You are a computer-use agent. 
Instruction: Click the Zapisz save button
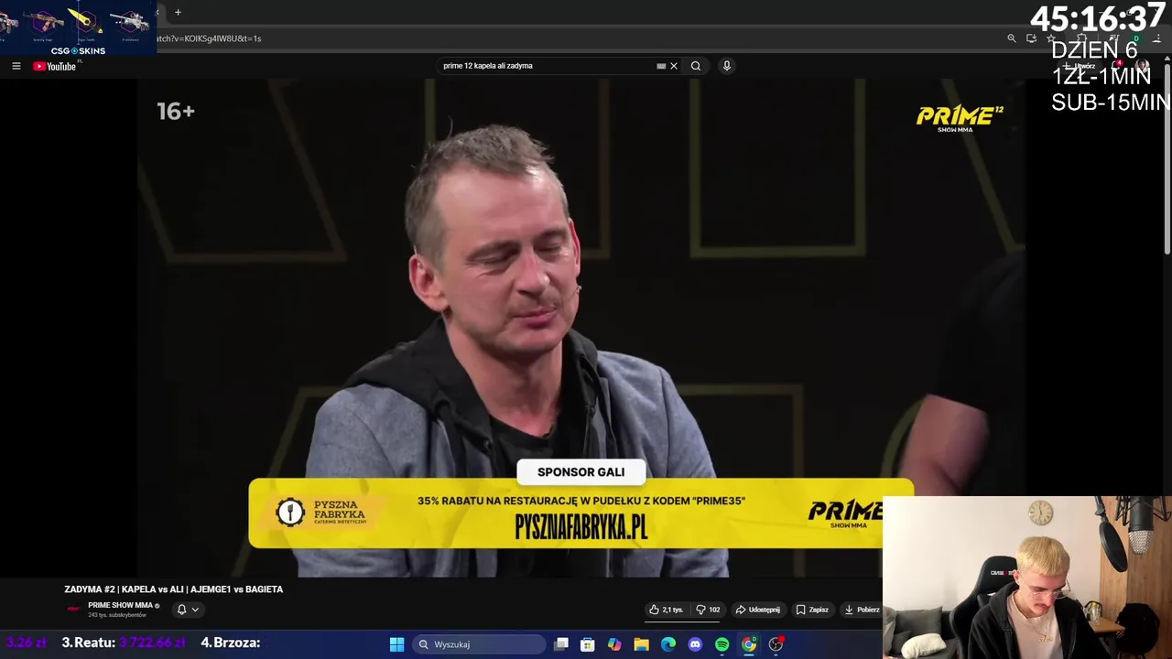tap(812, 610)
